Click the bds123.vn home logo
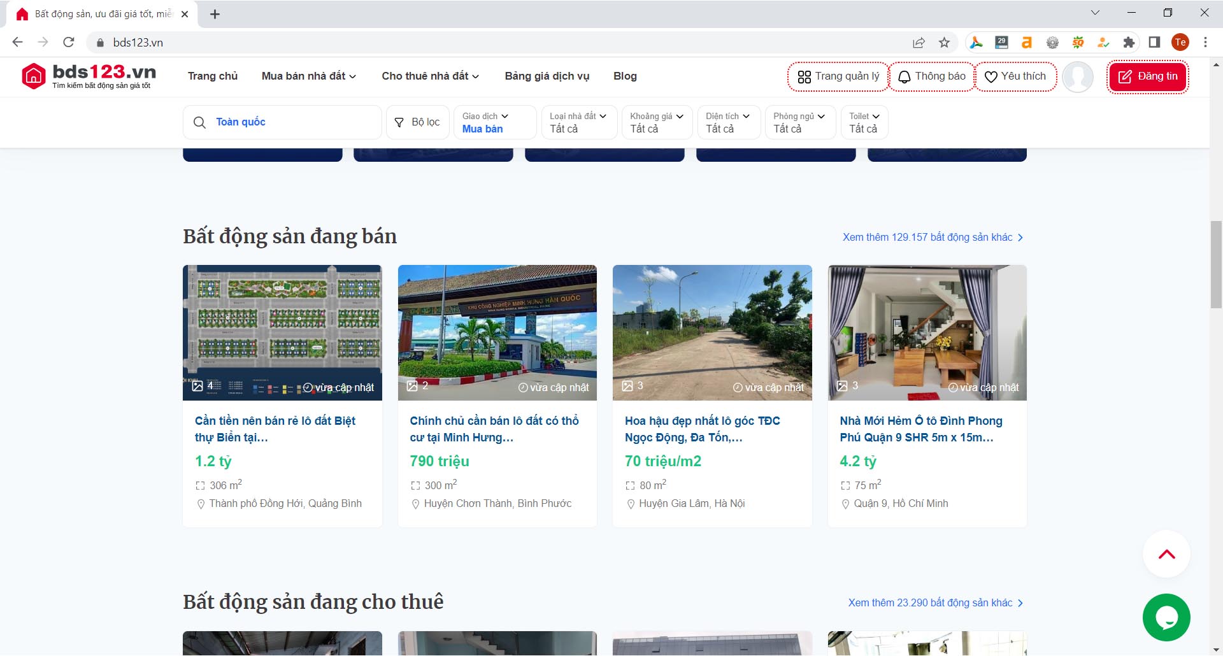Viewport: 1223px width, 656px height. point(89,76)
